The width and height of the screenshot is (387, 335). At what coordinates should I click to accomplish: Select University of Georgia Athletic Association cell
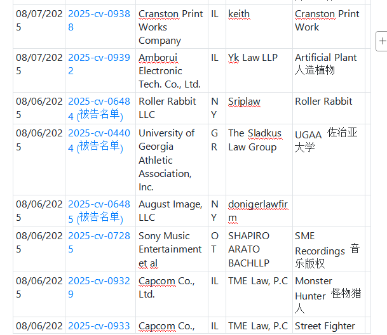tap(172, 160)
